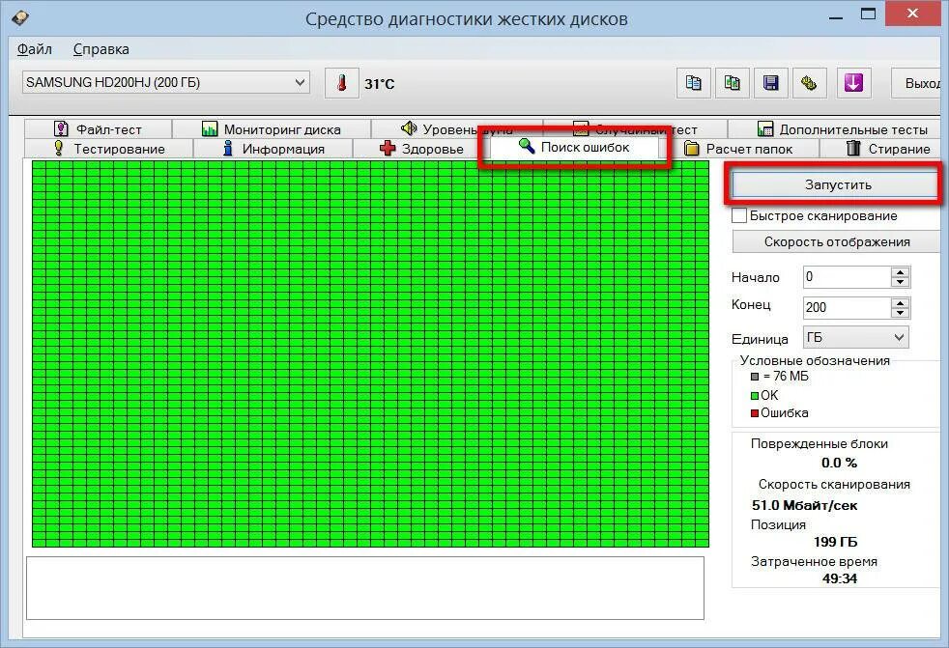Click the app icon in the title bar
The height and width of the screenshot is (648, 949).
19,18
